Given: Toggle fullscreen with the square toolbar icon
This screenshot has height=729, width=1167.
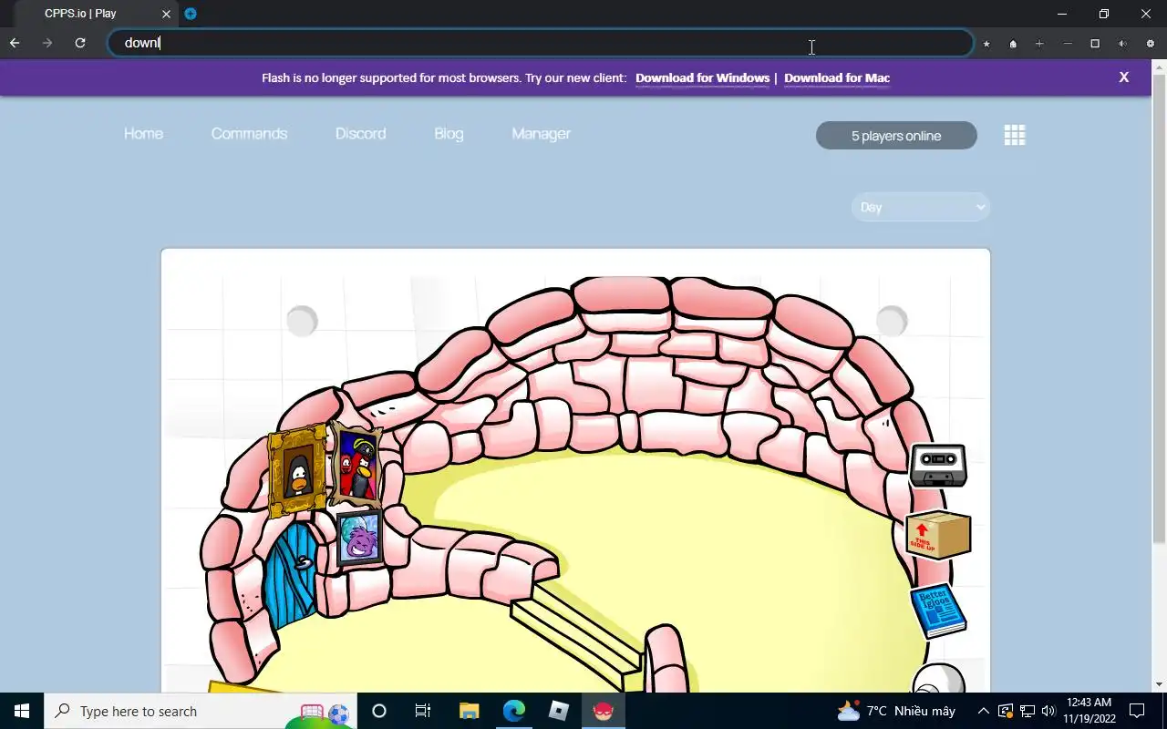Looking at the screenshot, I should tap(1095, 44).
